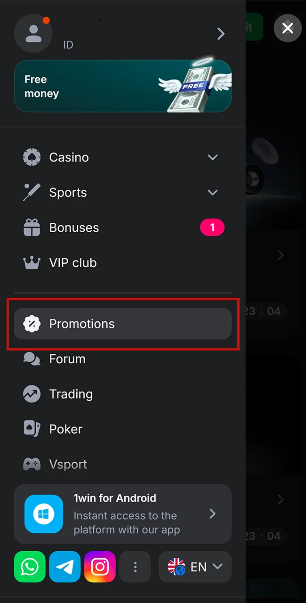The height and width of the screenshot is (603, 306).
Task: Select the Poker cards icon
Action: click(x=32, y=429)
